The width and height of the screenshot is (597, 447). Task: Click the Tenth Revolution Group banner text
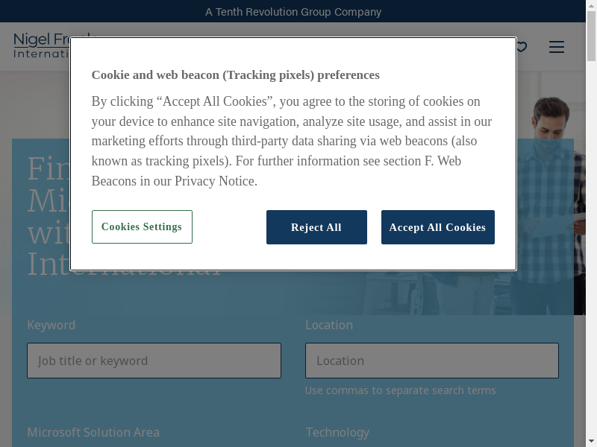(x=293, y=12)
